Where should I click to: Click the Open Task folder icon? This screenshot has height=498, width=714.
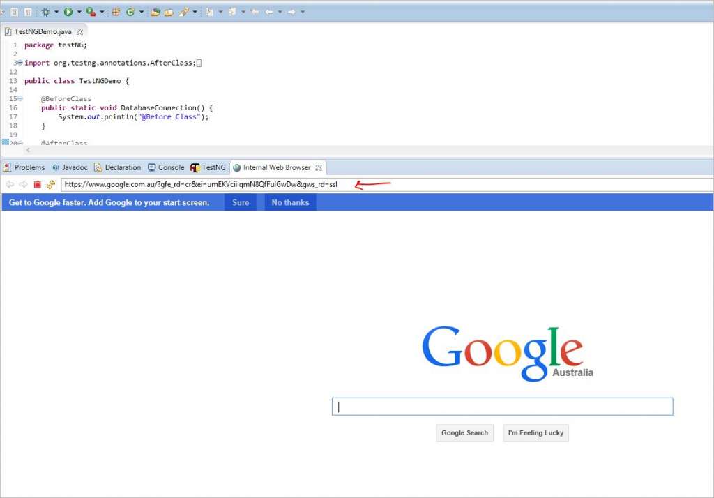[169, 13]
